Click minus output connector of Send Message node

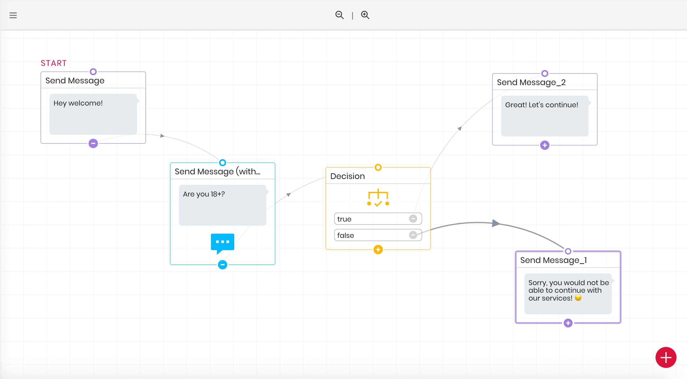[x=93, y=143]
